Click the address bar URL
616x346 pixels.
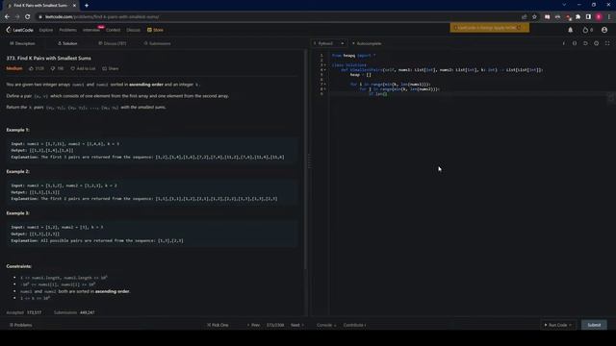pyautogui.click(x=102, y=17)
